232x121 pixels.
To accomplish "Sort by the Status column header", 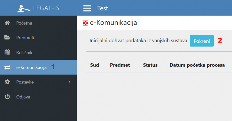I will coord(150,65).
